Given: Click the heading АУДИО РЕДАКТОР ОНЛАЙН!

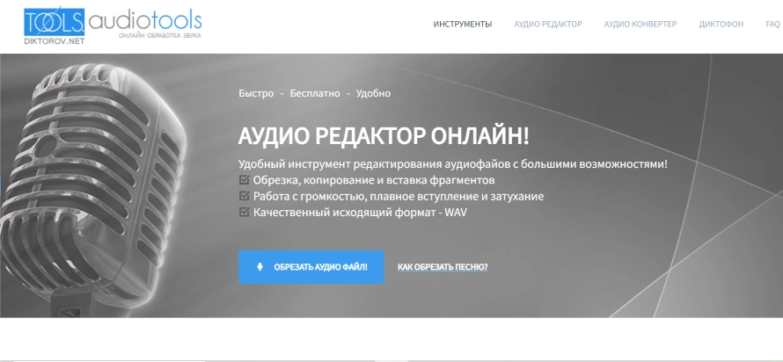Looking at the screenshot, I should pyautogui.click(x=383, y=136).
